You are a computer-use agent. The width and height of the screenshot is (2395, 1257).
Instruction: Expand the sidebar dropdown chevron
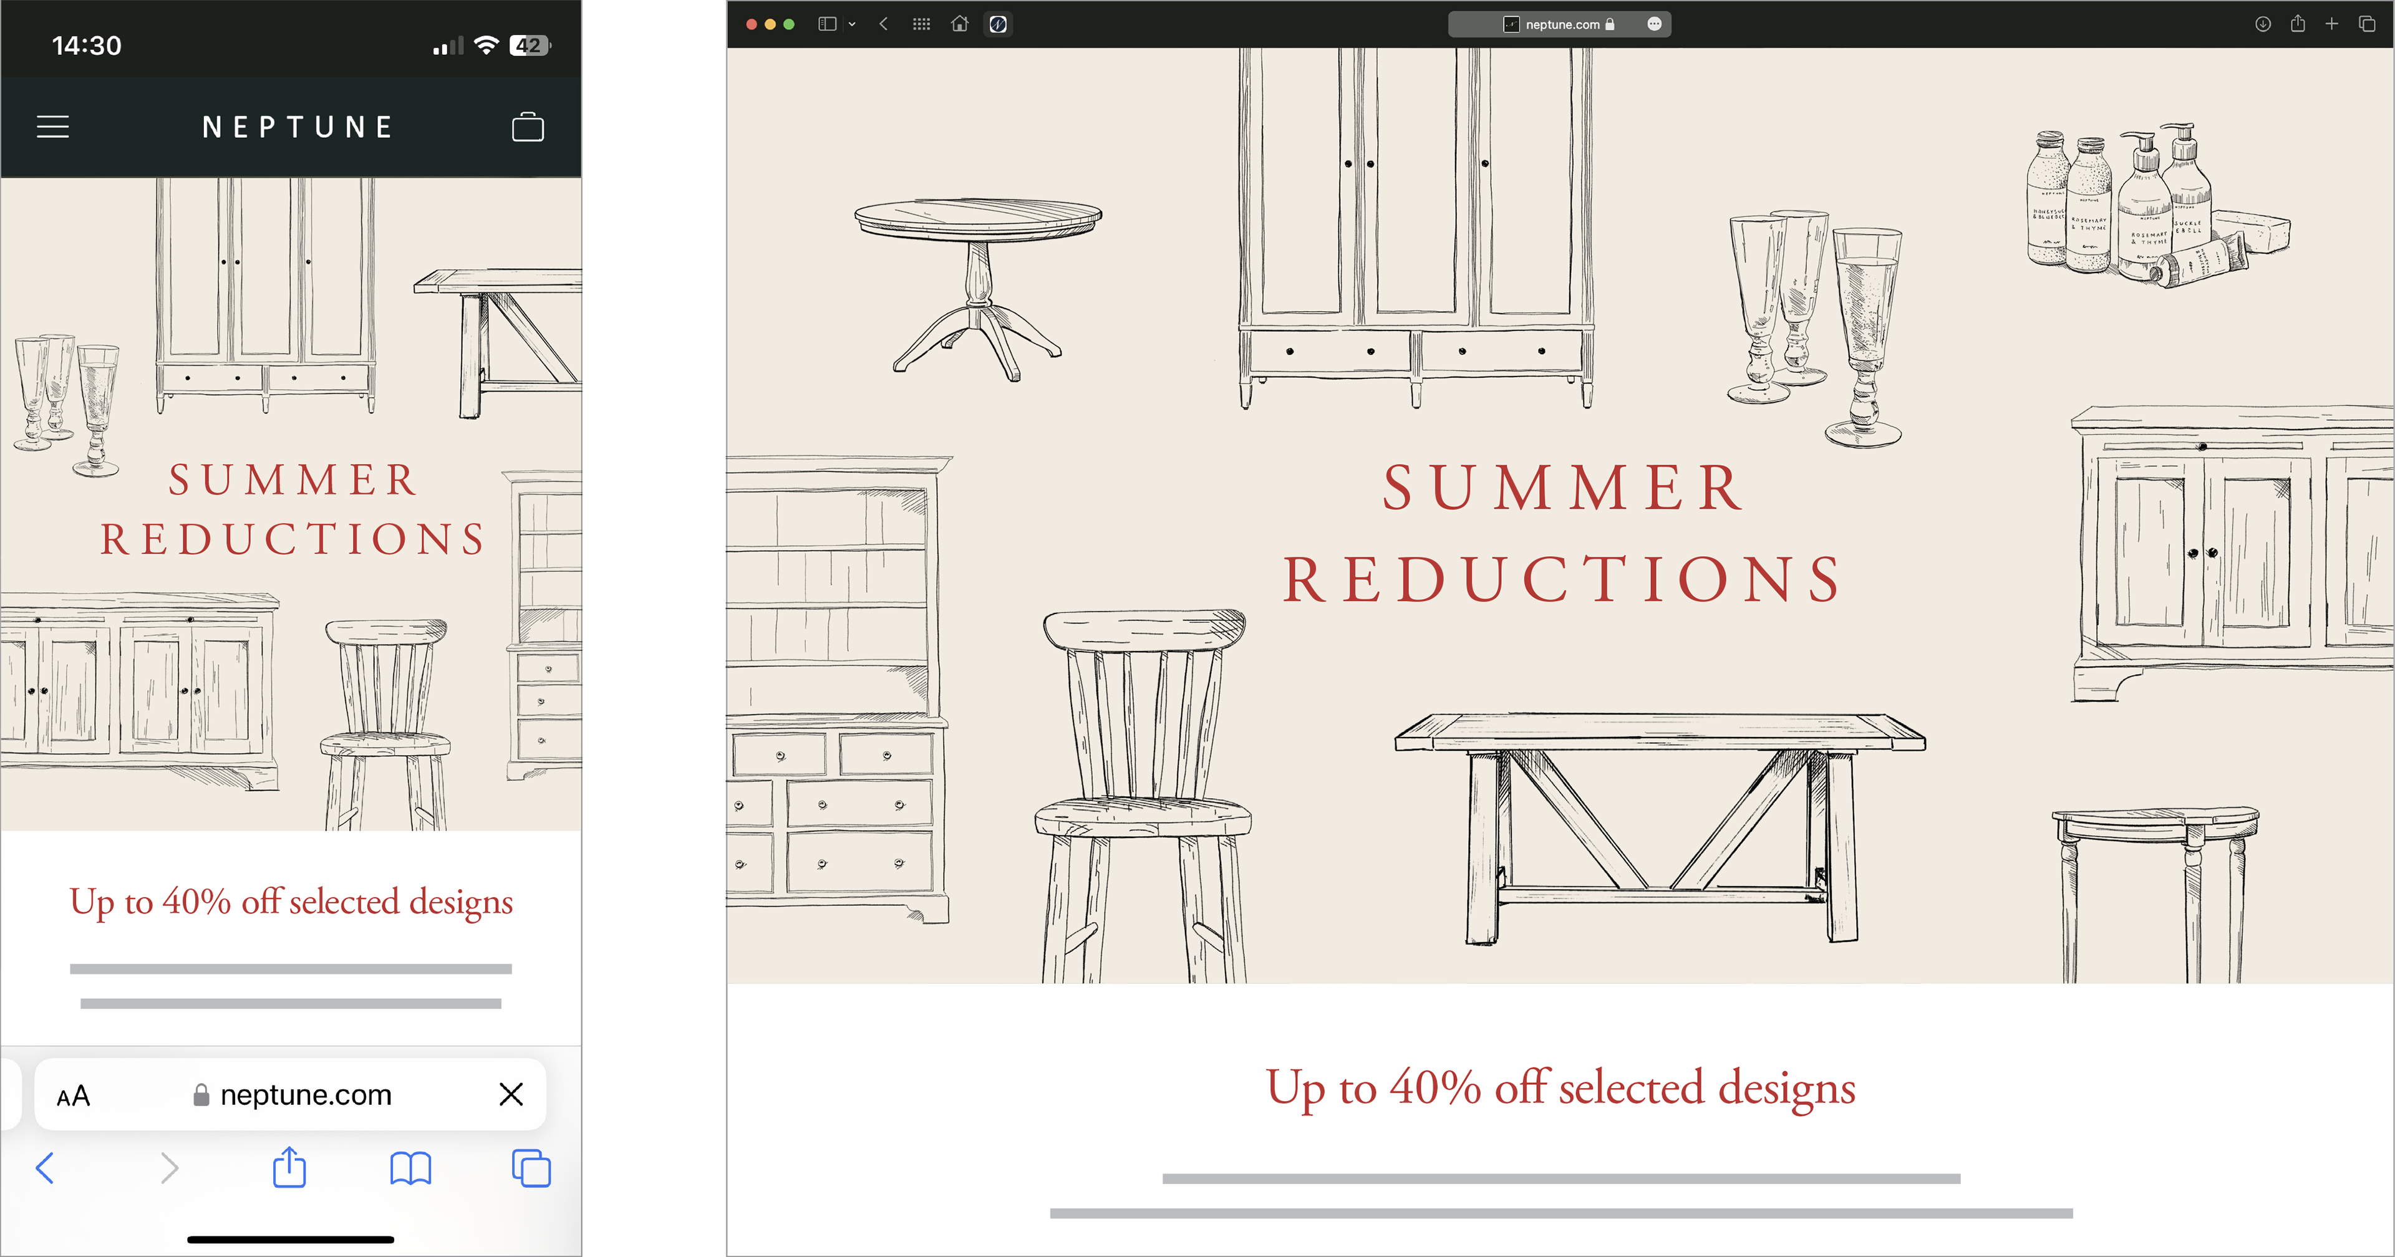[x=851, y=24]
